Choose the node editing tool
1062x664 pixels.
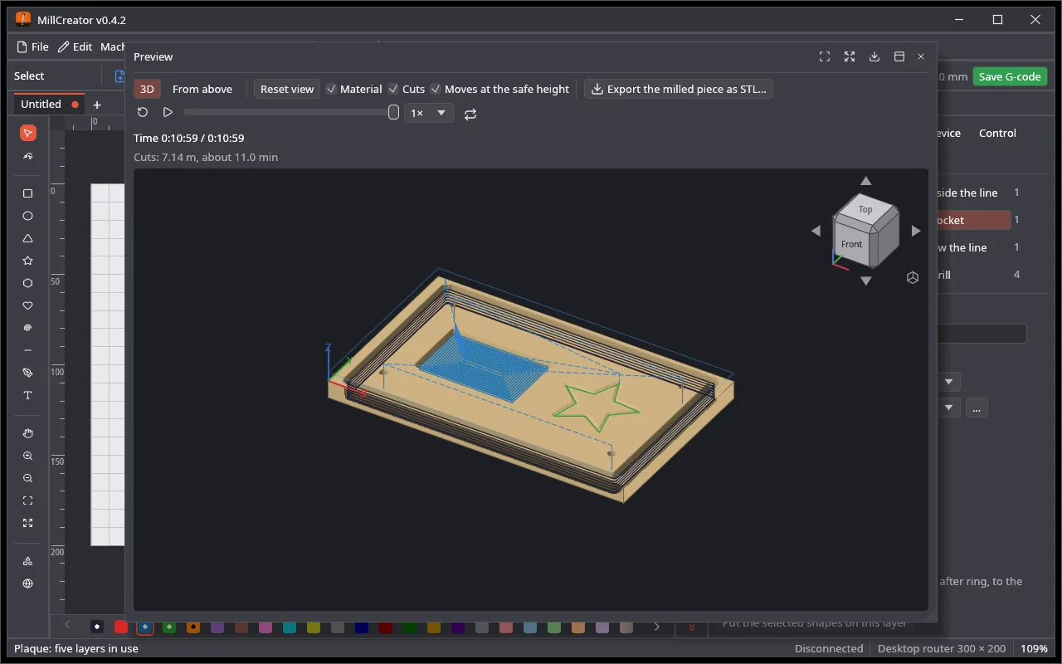click(28, 156)
